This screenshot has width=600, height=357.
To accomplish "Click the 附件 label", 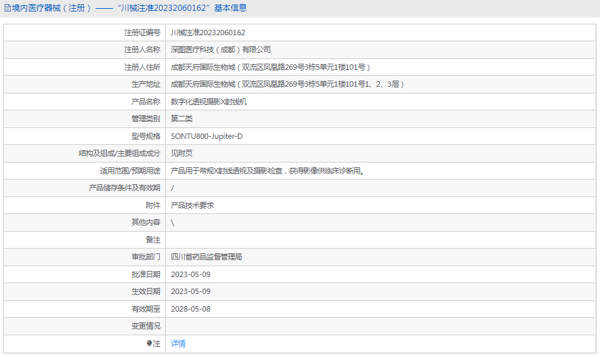I will pos(153,205).
